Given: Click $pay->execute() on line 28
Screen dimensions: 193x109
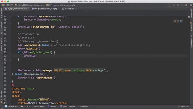Looking at the screenshot, I should (30, 48).
